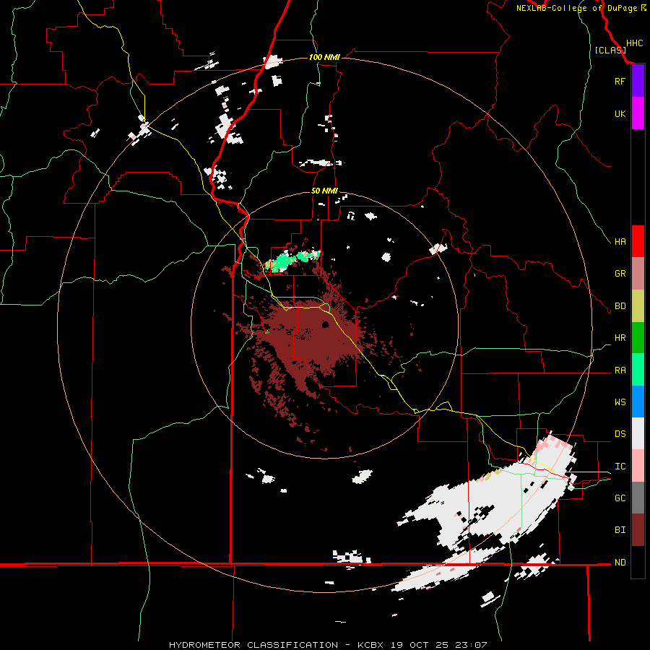This screenshot has height=650, width=650.
Task: Click the RA legend label
Action: coord(620,370)
